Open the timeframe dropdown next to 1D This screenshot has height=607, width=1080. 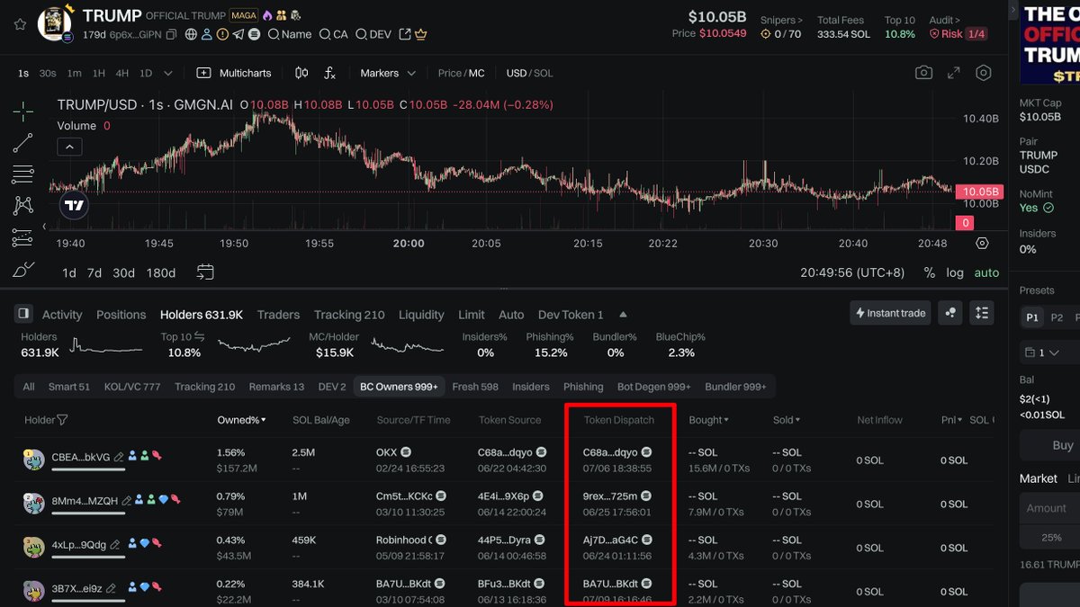tap(166, 73)
